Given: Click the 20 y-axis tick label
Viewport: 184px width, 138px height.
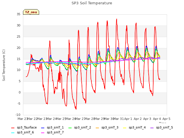Looking at the screenshot, I should 18,48.
